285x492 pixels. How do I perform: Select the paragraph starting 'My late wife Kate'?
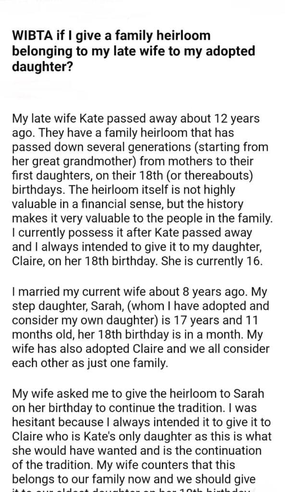(142, 190)
